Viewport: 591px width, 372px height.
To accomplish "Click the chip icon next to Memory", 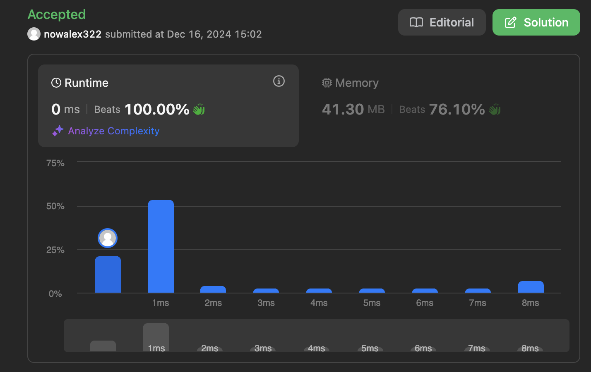I will pos(327,83).
